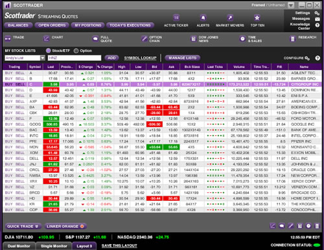324x250 pixels.
Task: Open the Balances tab
Action: point(18,25)
